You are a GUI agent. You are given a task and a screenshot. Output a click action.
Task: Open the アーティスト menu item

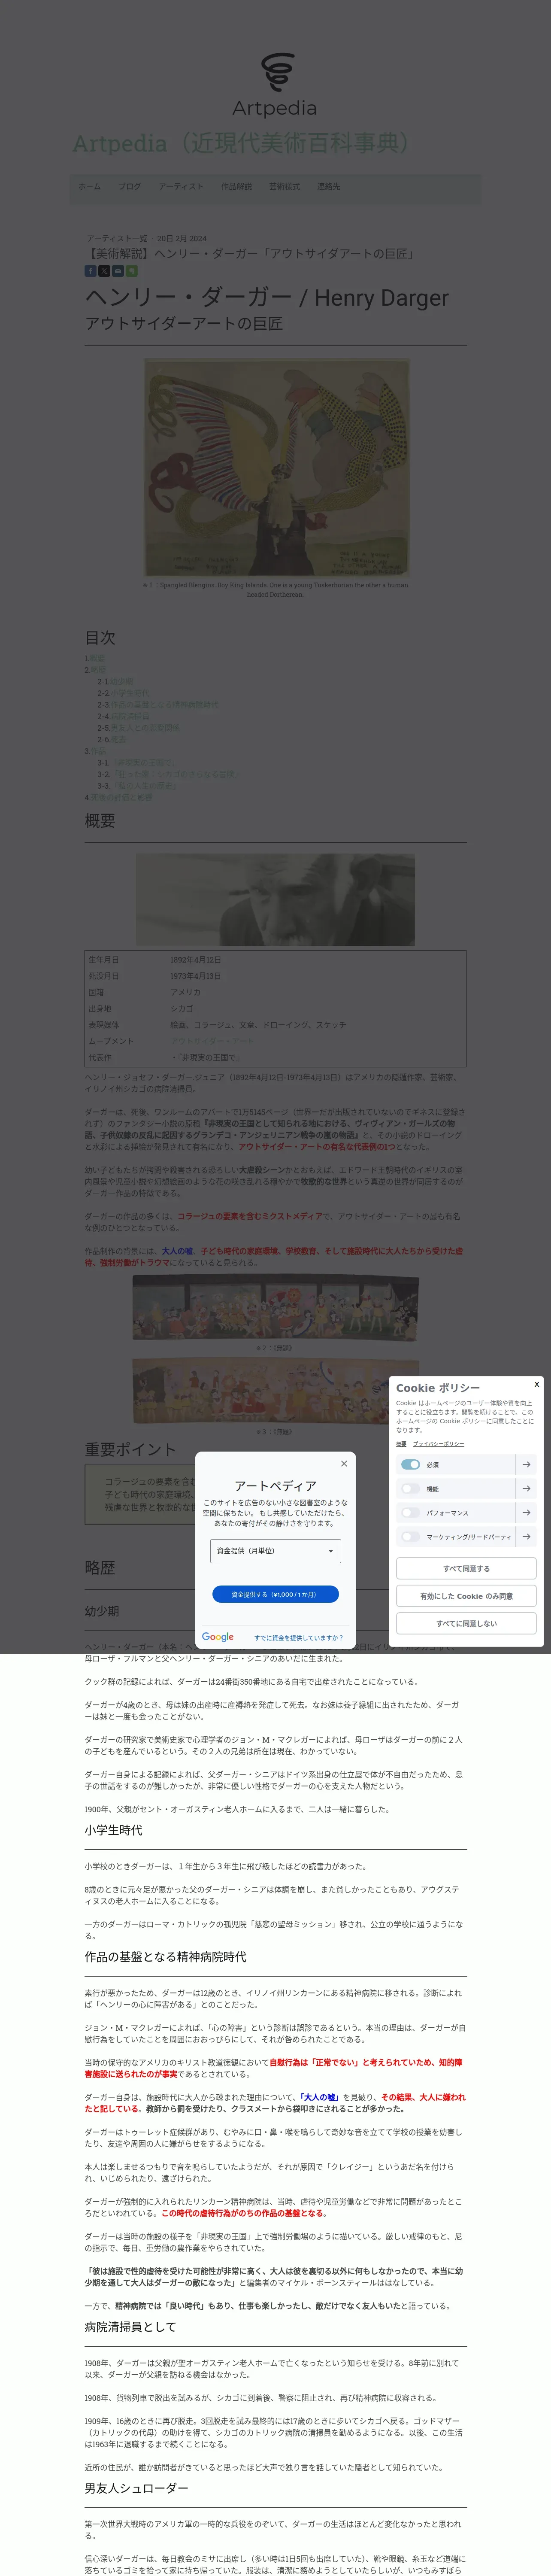pos(181,186)
